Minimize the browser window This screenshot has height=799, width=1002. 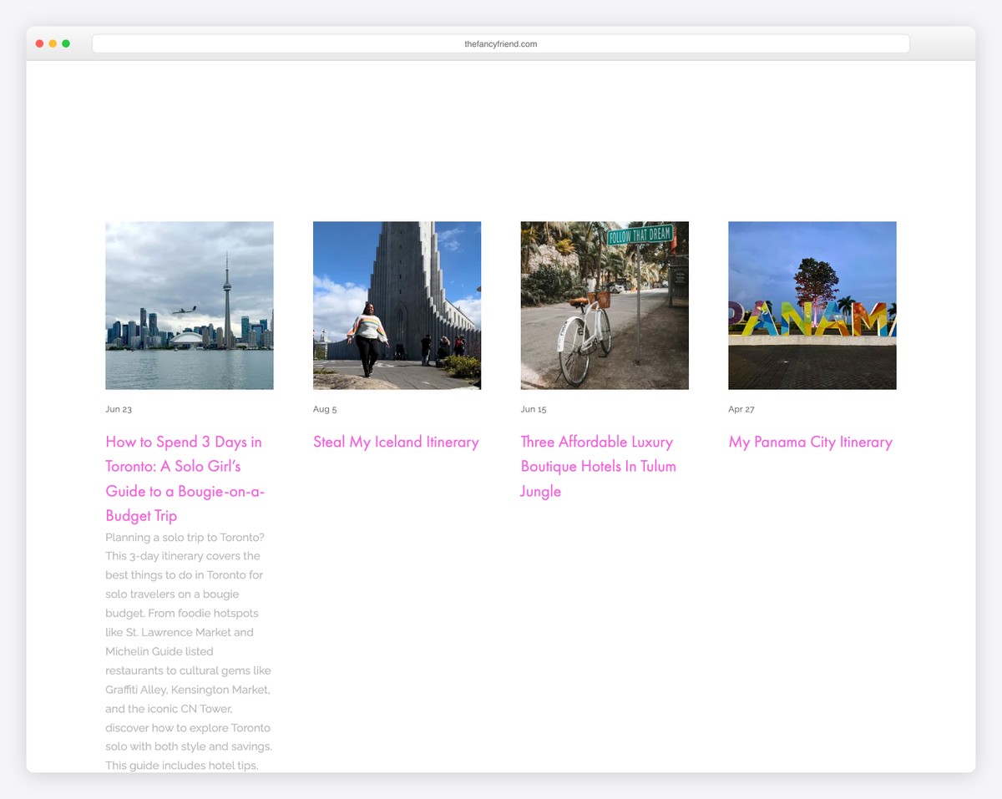pyautogui.click(x=53, y=43)
